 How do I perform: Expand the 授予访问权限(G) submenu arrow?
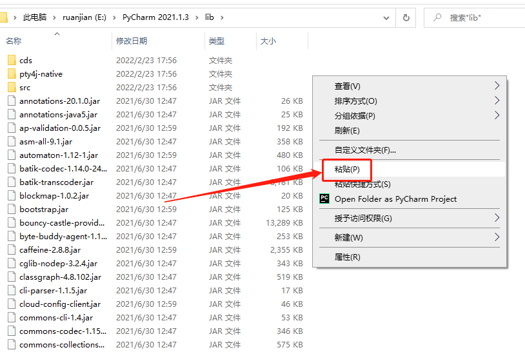click(x=497, y=218)
